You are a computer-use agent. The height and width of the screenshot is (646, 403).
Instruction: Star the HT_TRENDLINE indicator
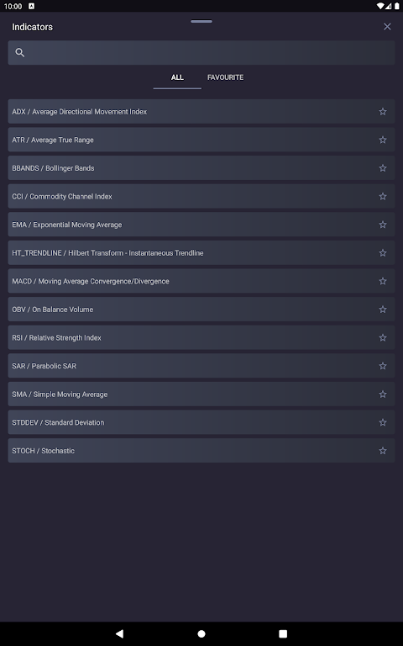(383, 252)
